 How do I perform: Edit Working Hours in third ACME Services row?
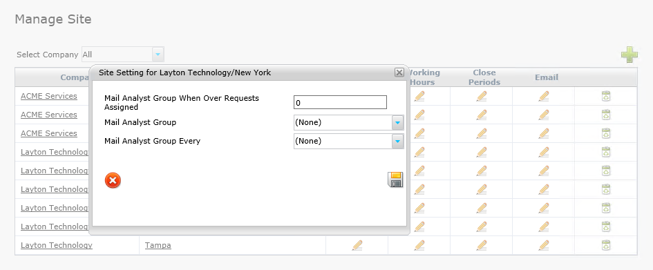pyautogui.click(x=419, y=133)
